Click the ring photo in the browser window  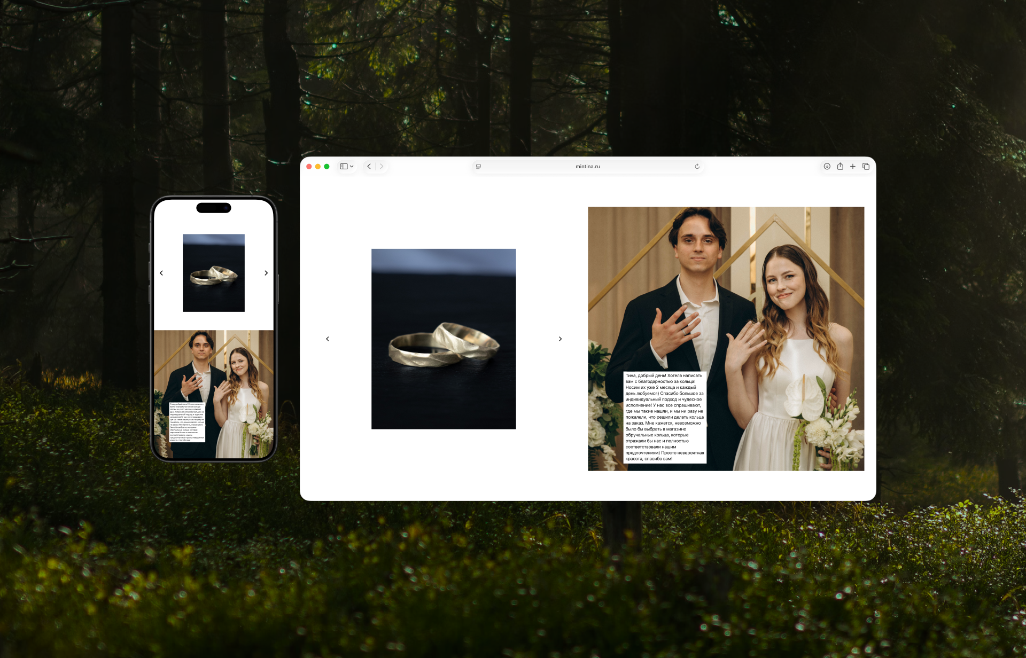point(444,339)
